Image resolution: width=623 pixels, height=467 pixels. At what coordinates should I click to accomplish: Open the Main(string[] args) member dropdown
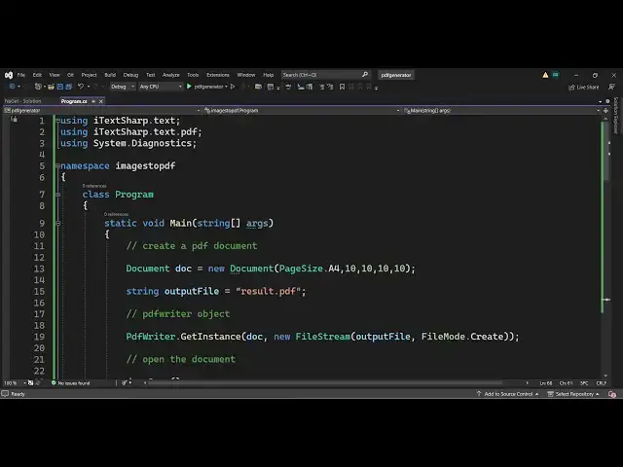point(501,110)
